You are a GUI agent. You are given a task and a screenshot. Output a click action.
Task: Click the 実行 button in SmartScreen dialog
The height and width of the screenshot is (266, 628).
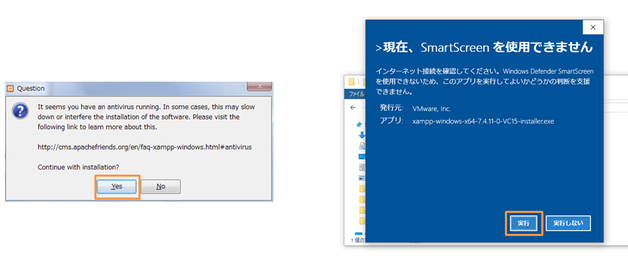tap(524, 223)
